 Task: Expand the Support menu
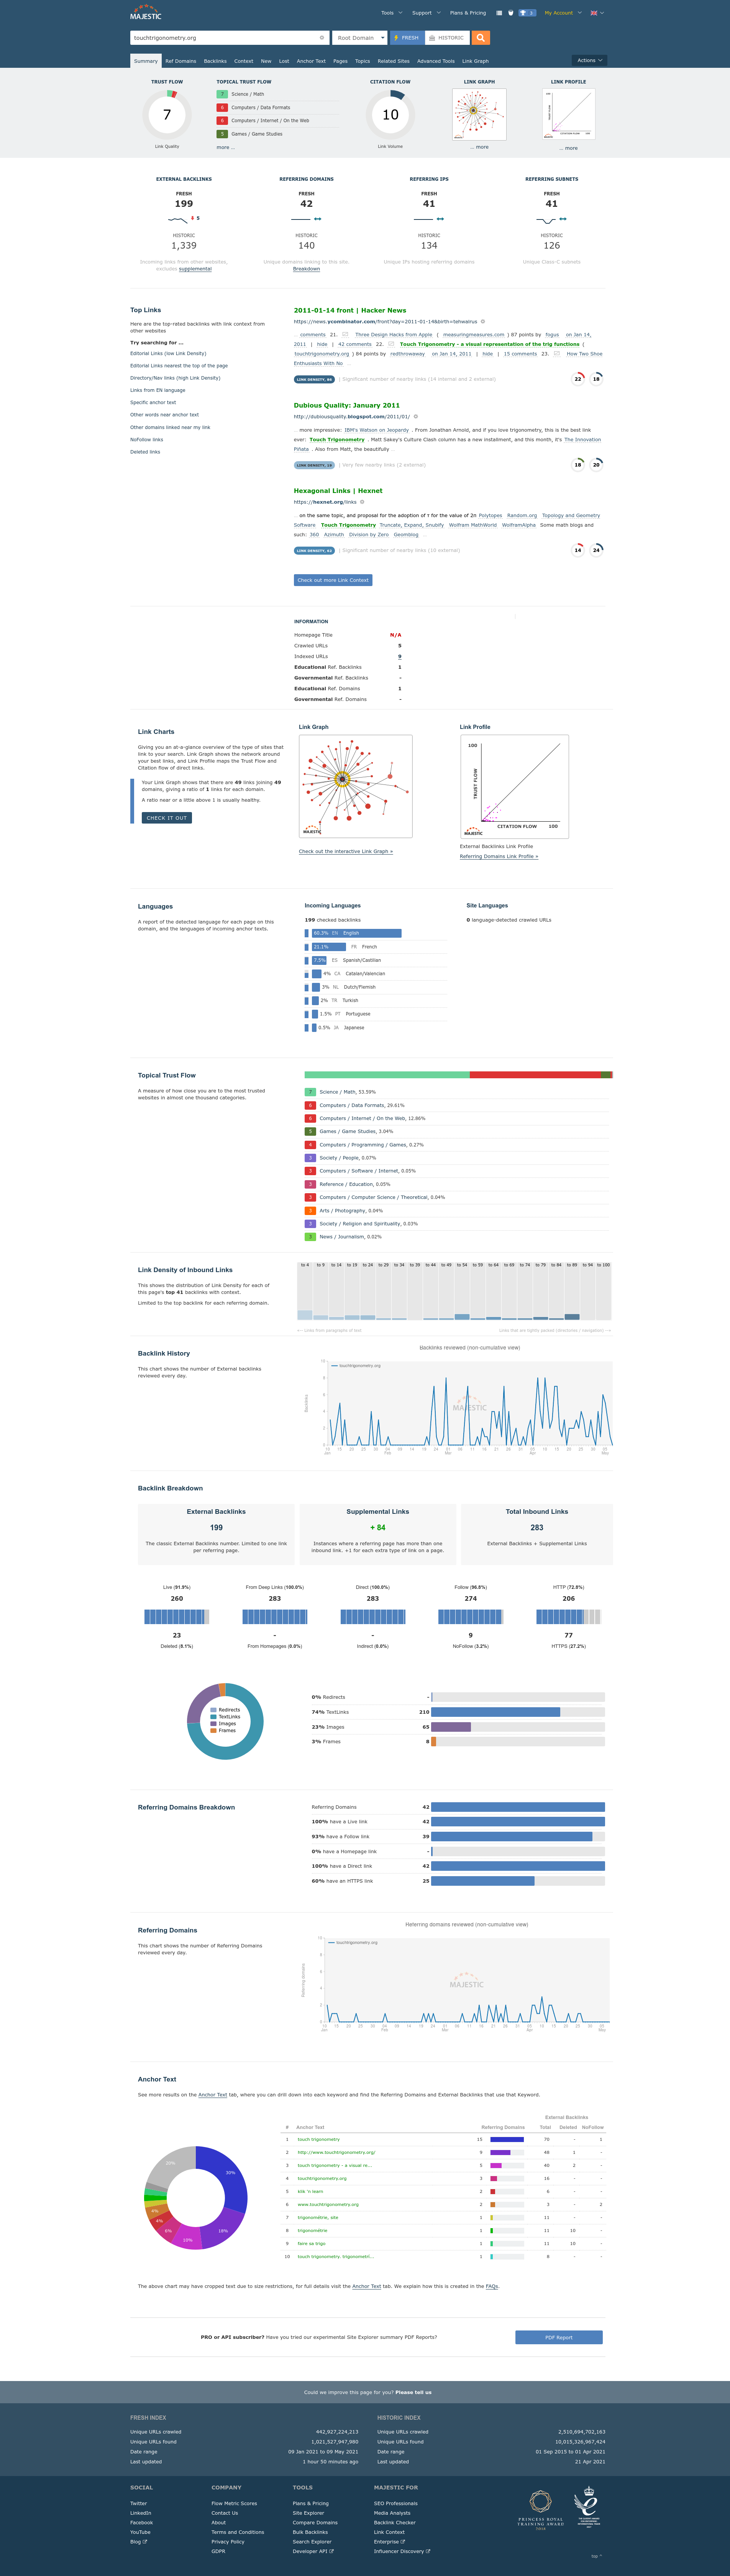426,13
